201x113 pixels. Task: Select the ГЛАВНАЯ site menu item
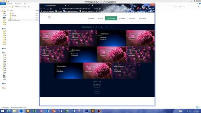coord(91,18)
